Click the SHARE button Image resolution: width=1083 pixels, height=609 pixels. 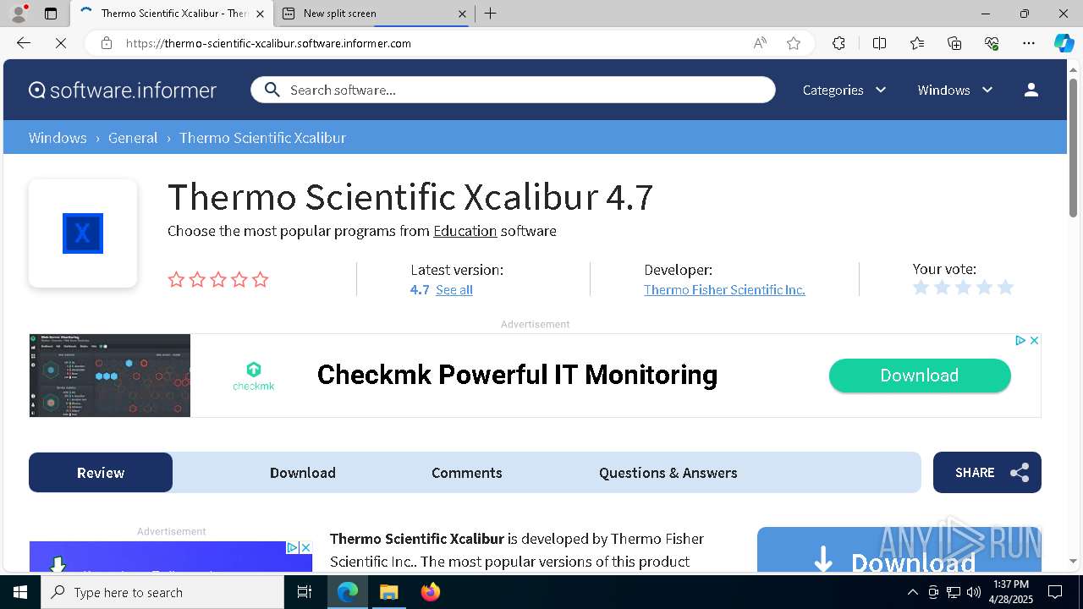987,473
